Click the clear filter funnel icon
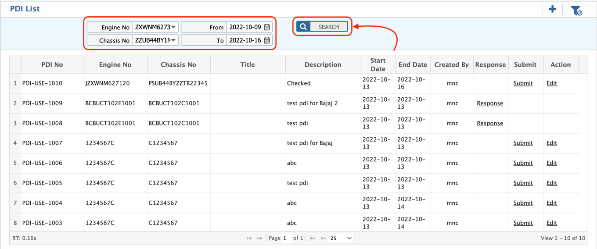 click(576, 10)
